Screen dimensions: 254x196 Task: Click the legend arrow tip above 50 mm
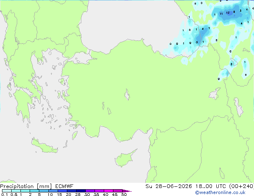point(127,191)
